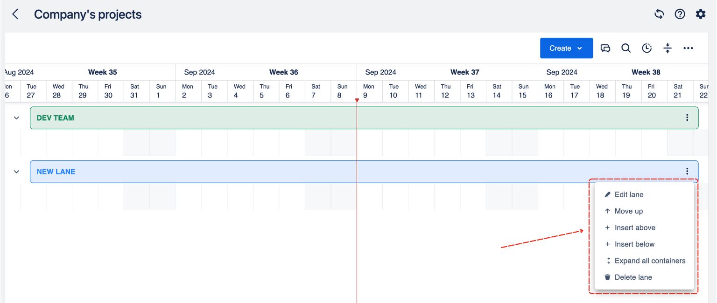
Task: Open the settings gear icon
Action: pyautogui.click(x=701, y=14)
